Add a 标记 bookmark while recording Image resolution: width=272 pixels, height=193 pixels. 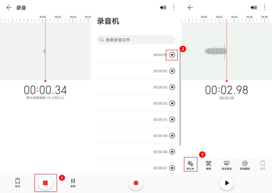[17, 183]
